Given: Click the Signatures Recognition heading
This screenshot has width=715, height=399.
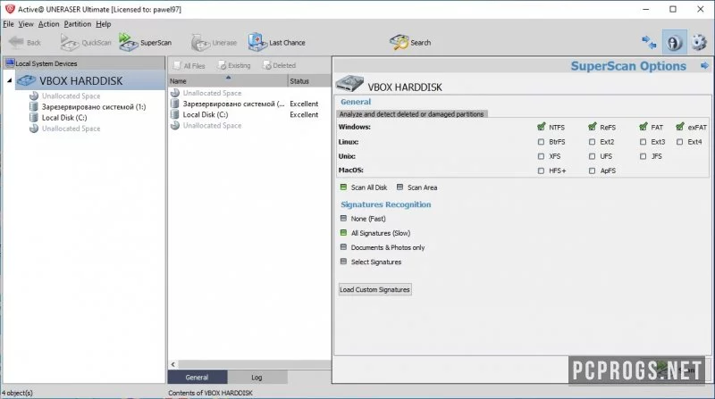Looking at the screenshot, I should pyautogui.click(x=386, y=204).
